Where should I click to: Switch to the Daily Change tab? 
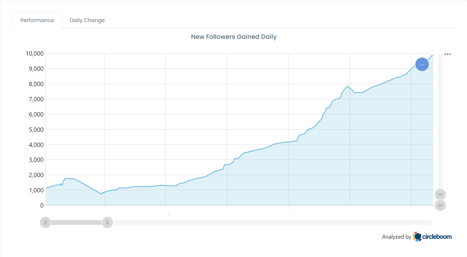pyautogui.click(x=87, y=20)
